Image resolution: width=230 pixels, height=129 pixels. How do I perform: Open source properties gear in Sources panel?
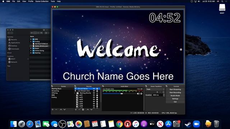[83, 110]
